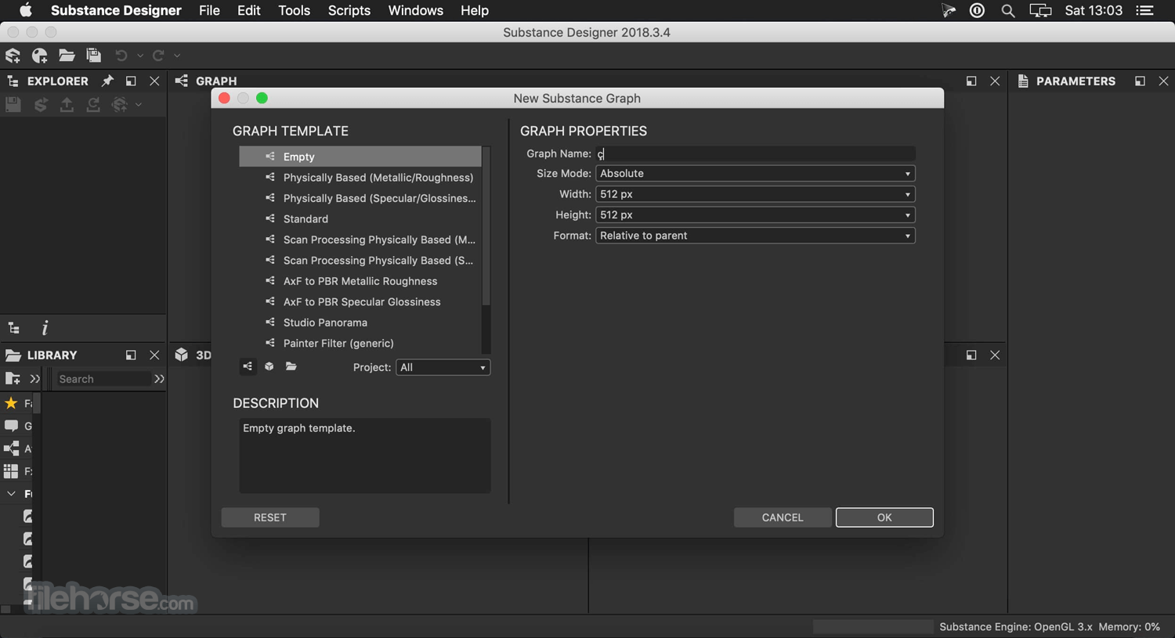
Task: Toggle the pin icon in the Explorer header
Action: pos(107,81)
